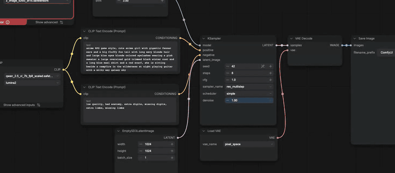Collapse the EmptySD3LatentImage node chevron
The width and height of the screenshot is (395, 173).
pyautogui.click(x=118, y=131)
